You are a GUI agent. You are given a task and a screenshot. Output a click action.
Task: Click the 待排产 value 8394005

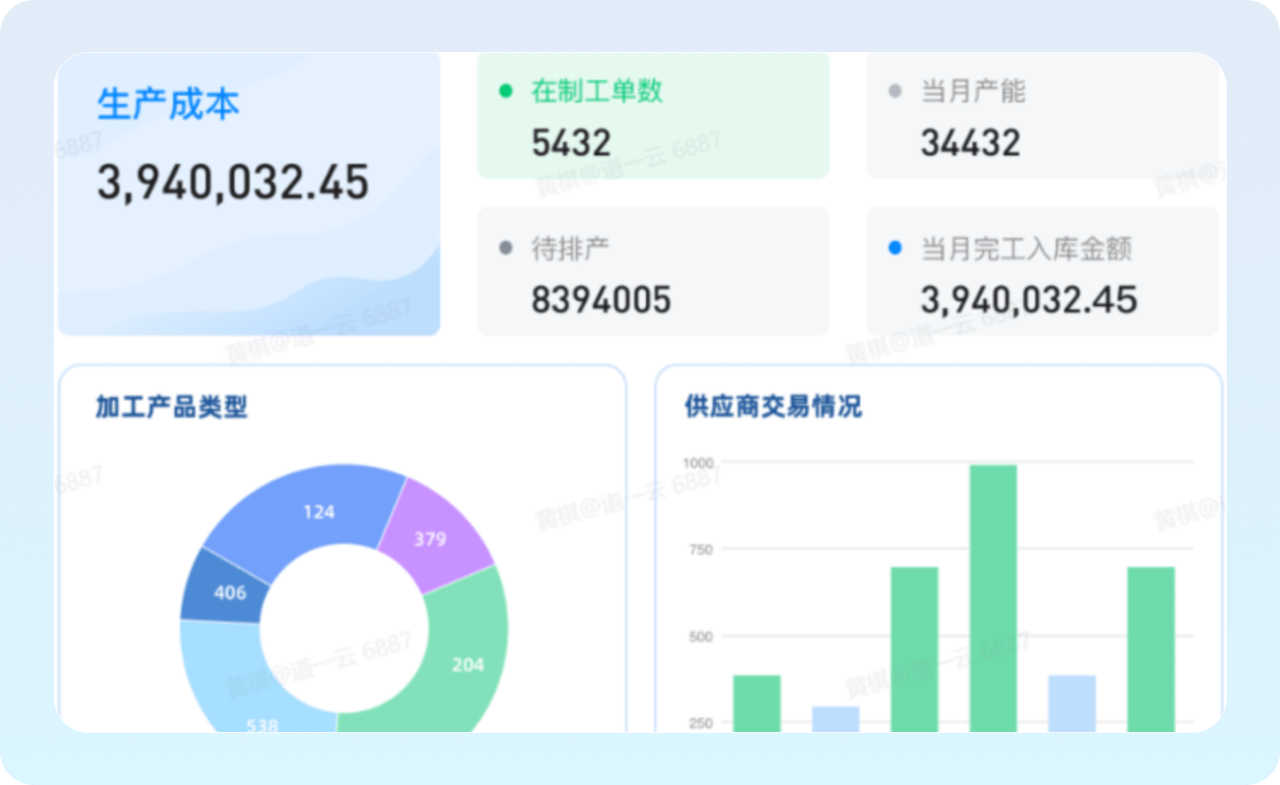601,299
